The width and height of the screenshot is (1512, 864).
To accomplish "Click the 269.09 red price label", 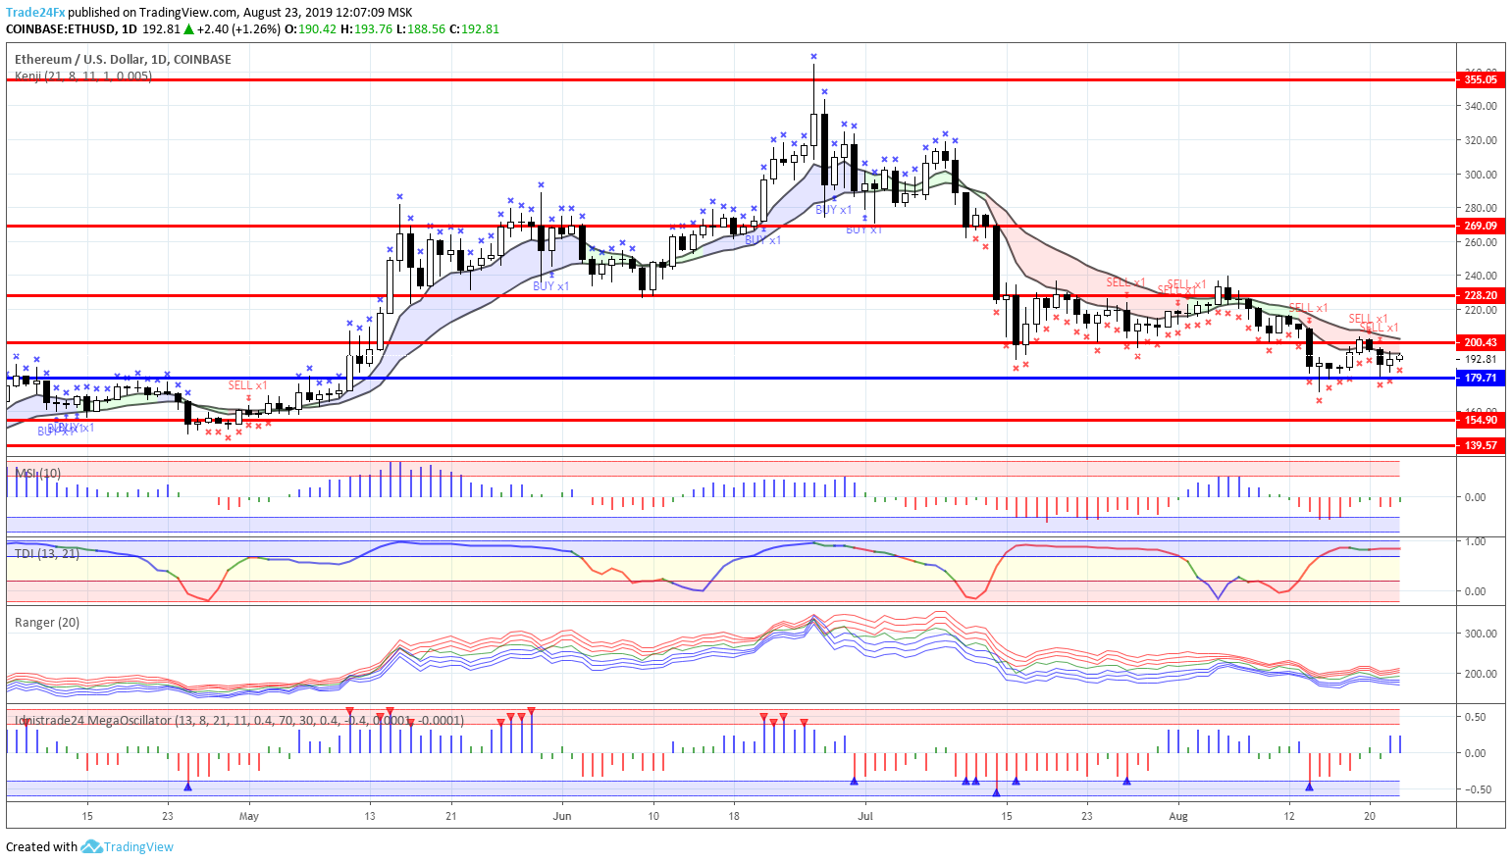I will (1480, 226).
